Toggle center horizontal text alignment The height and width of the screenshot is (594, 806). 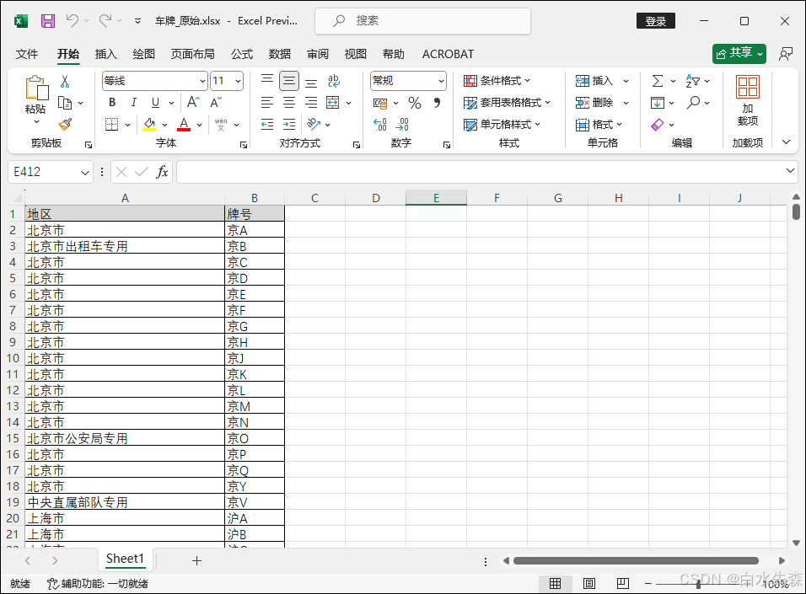point(289,102)
